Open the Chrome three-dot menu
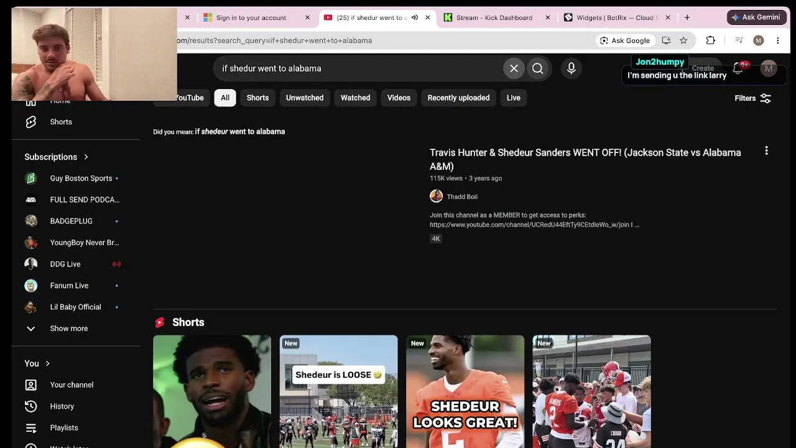Image resolution: width=796 pixels, height=448 pixels. [x=777, y=40]
